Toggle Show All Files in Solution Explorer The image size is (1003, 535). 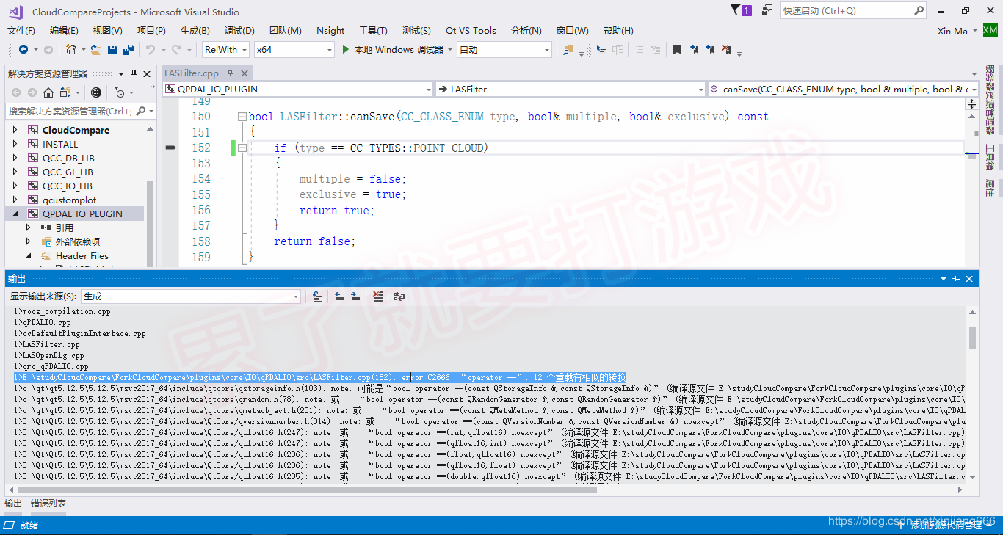(x=65, y=92)
